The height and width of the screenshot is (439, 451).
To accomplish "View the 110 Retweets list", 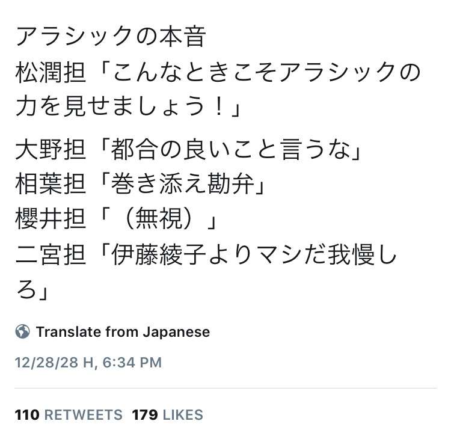I will [x=69, y=415].
